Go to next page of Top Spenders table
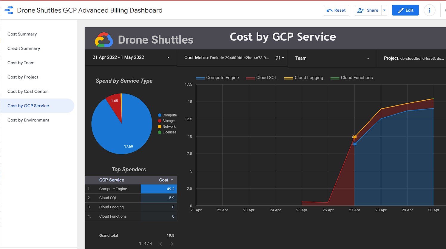Image resolution: width=446 pixels, height=249 pixels. [172, 244]
